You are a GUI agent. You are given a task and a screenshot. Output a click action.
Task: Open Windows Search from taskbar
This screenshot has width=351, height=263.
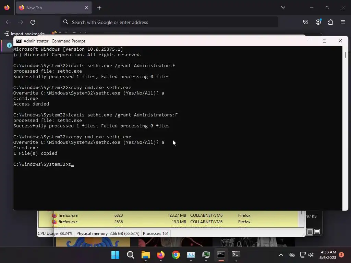coord(131,255)
